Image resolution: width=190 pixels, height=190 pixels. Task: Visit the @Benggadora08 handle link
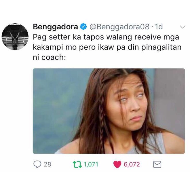point(119,27)
